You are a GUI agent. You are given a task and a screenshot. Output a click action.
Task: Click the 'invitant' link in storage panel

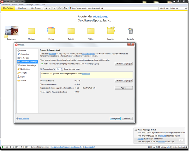163,136
